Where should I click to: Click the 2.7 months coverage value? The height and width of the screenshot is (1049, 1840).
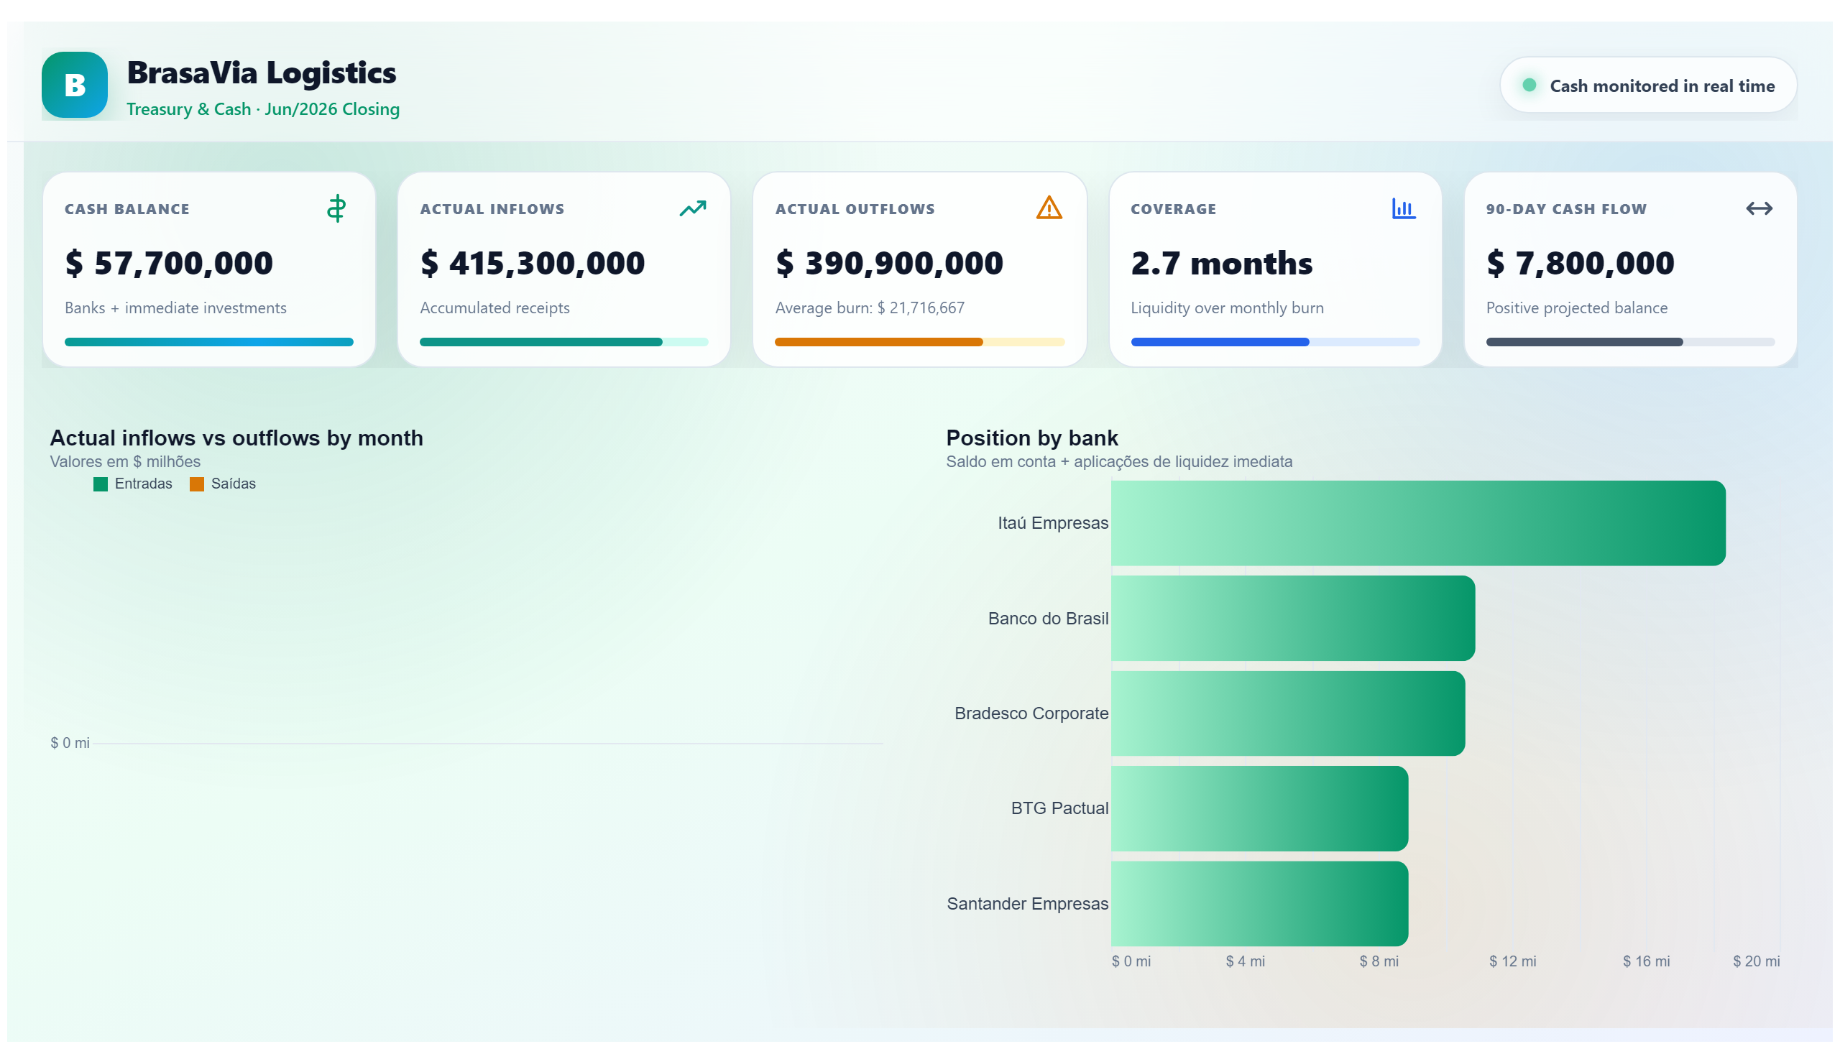(x=1222, y=263)
